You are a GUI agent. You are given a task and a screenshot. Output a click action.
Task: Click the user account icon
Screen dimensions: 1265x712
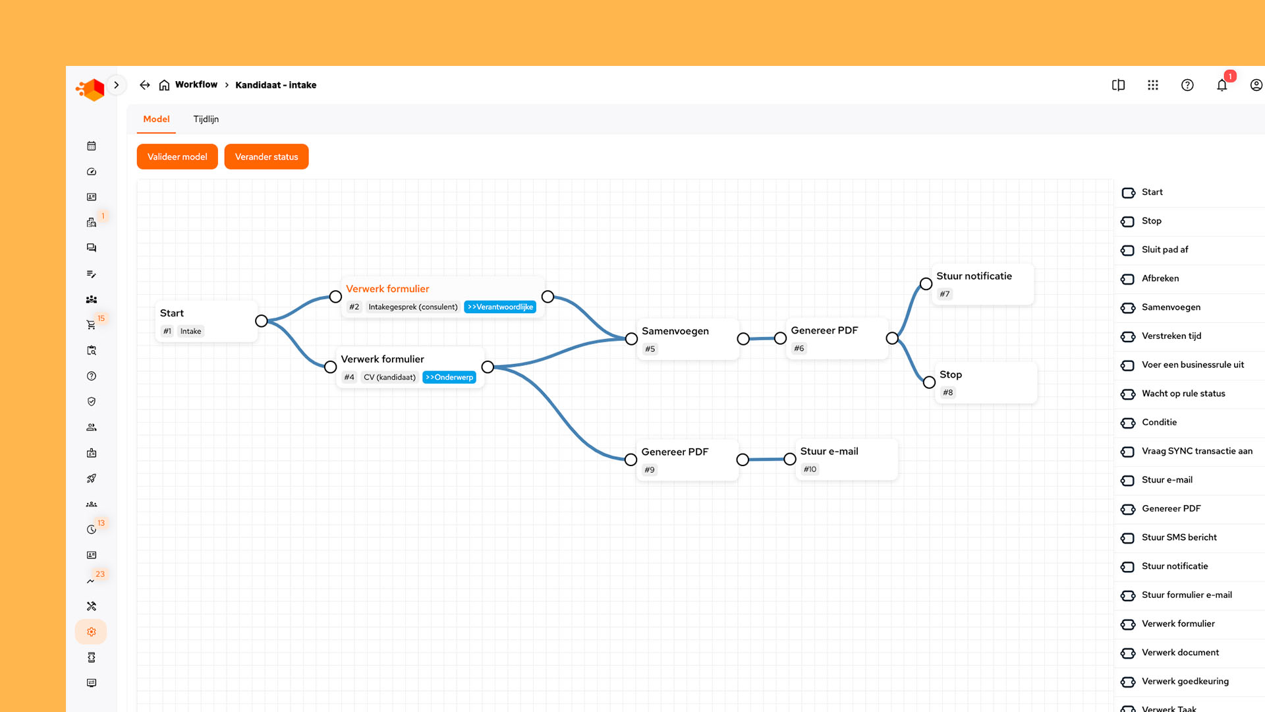pos(1256,85)
